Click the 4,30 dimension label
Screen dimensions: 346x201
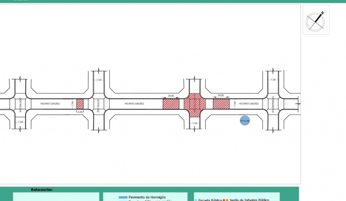pos(80,112)
